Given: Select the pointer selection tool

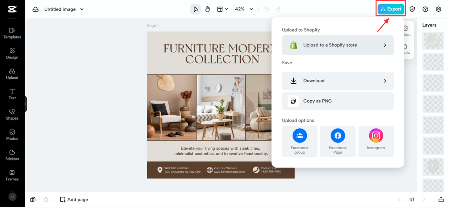Looking at the screenshot, I should tap(195, 9).
